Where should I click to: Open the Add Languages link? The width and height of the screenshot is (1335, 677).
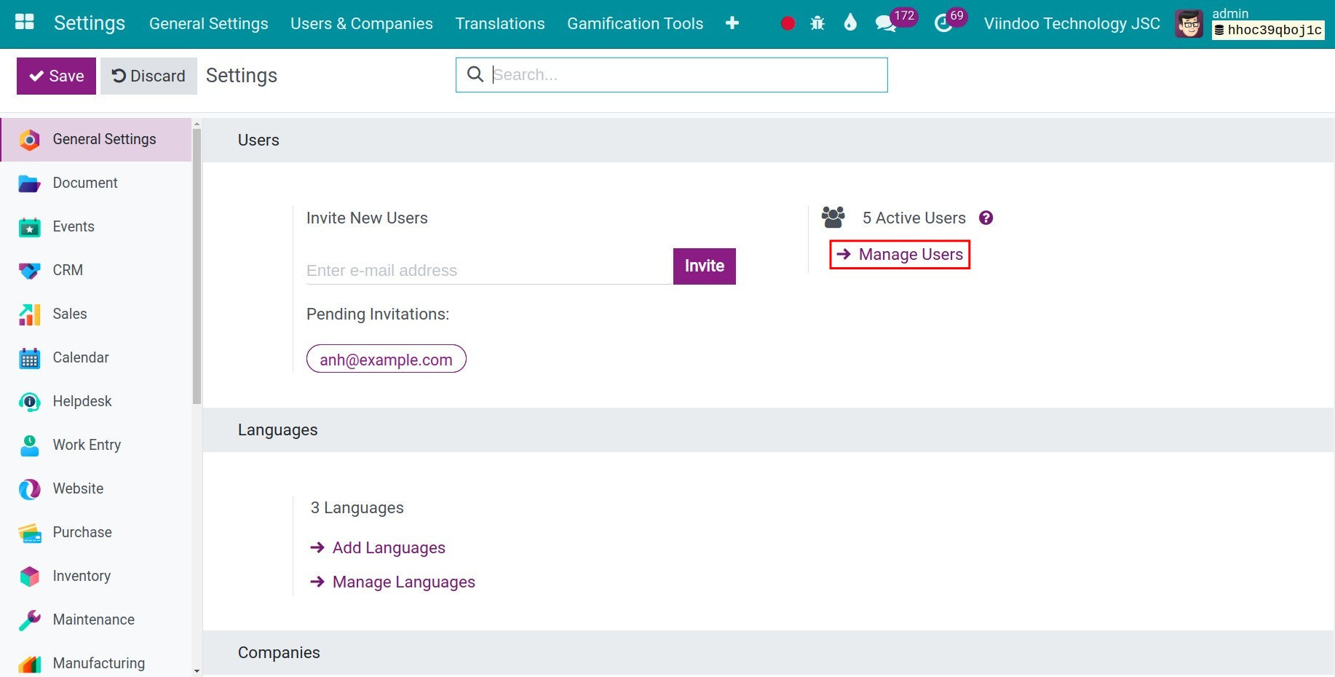[378, 547]
